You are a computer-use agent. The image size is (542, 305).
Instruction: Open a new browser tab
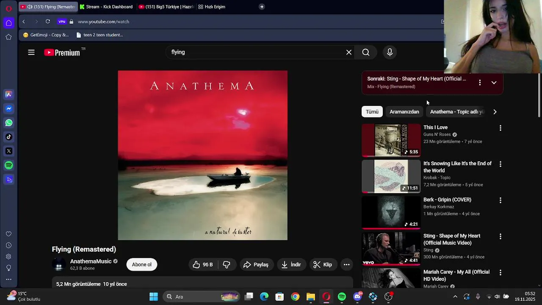pos(262,7)
